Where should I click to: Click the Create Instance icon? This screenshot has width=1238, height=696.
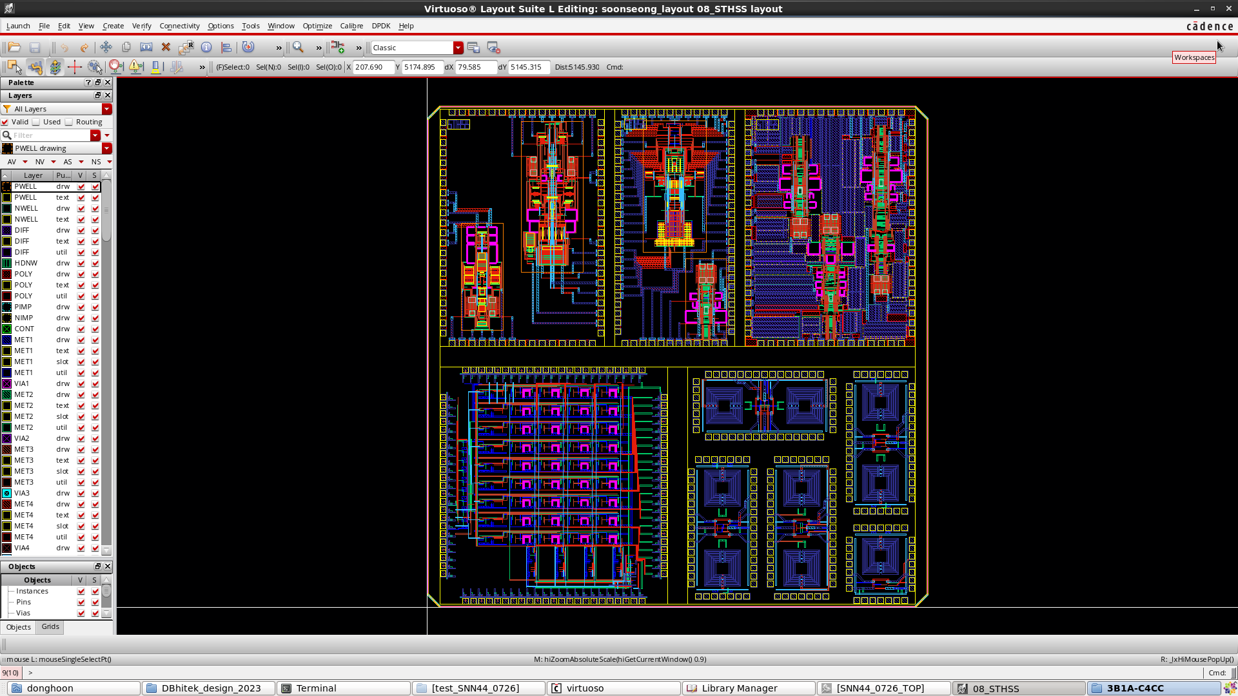click(338, 47)
